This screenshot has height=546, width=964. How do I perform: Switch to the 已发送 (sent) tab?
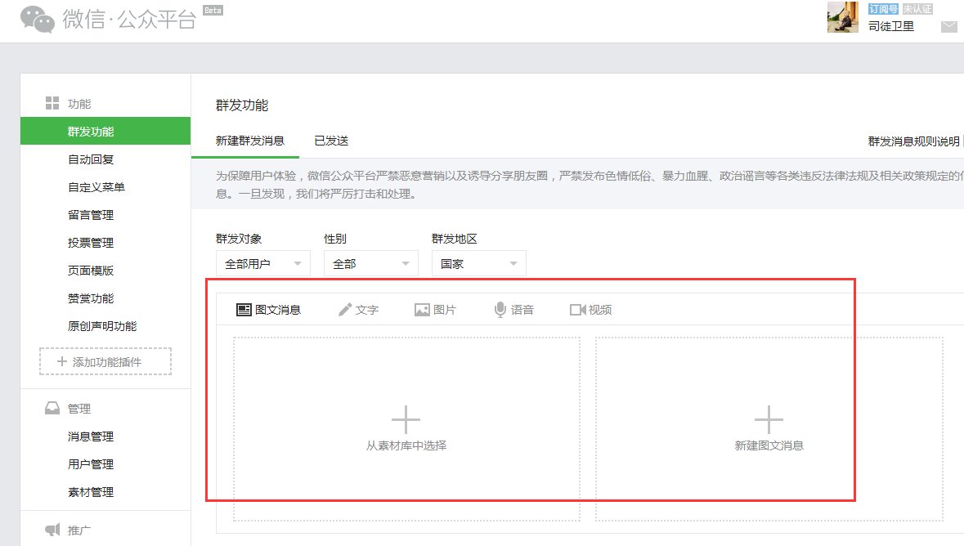(330, 140)
